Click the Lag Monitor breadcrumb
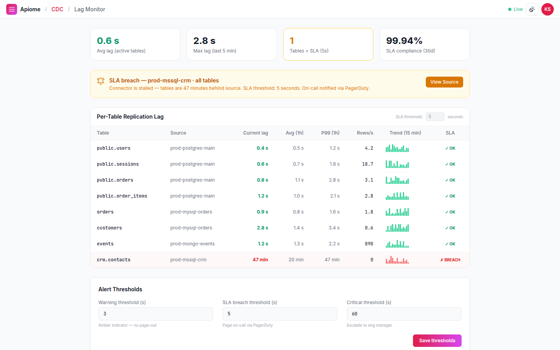 point(90,9)
